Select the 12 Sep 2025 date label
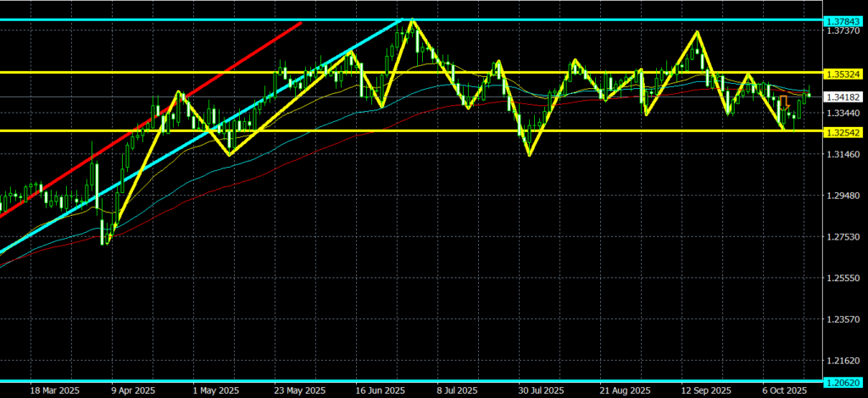The image size is (868, 398). pos(706,391)
